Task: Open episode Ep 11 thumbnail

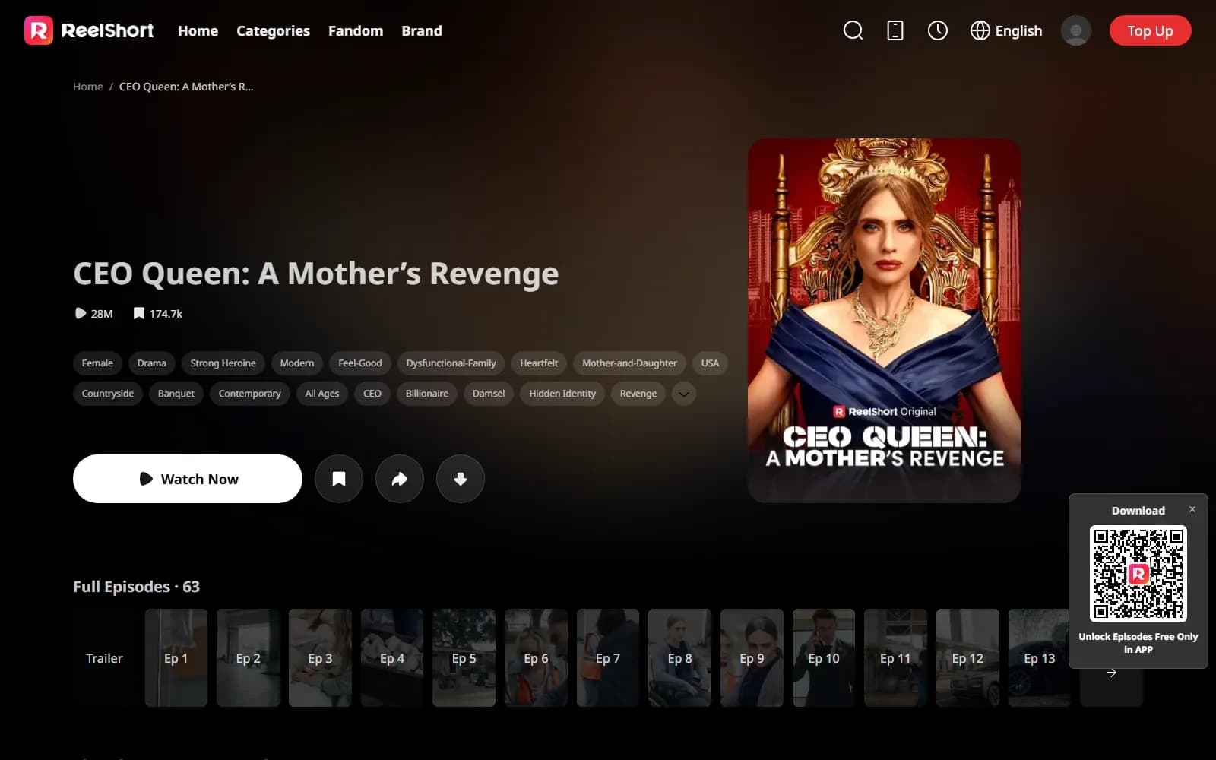Action: pos(895,657)
